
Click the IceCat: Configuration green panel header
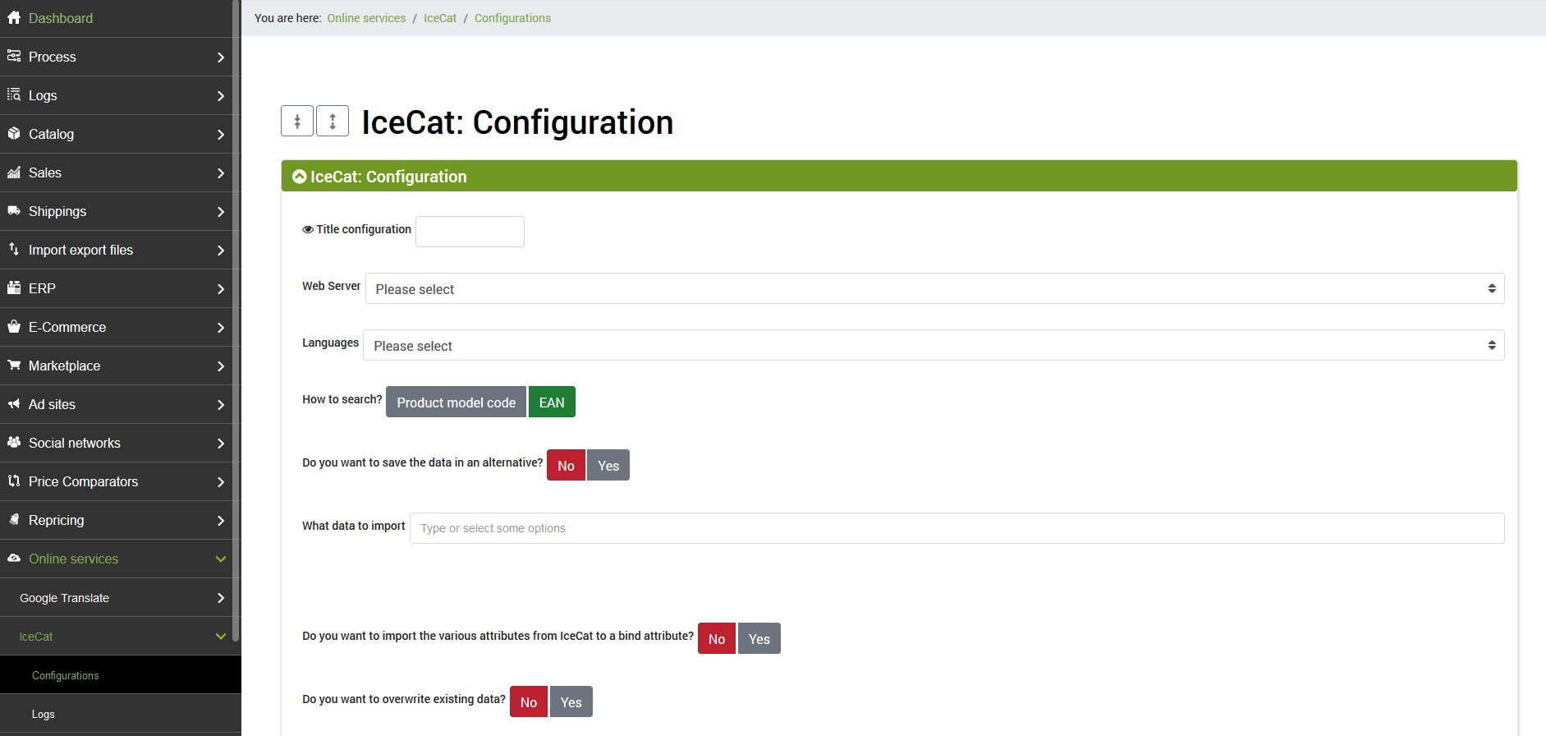tap(899, 177)
